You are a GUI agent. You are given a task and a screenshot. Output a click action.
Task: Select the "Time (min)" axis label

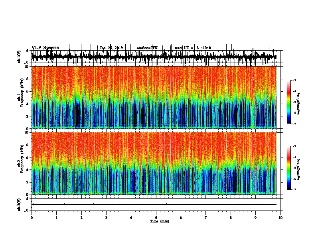tap(160, 221)
